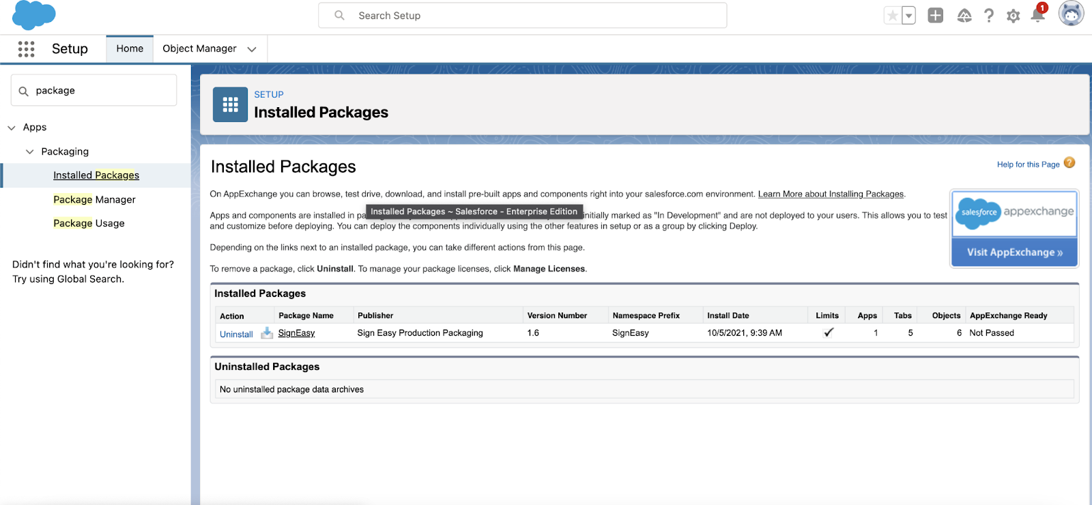The width and height of the screenshot is (1092, 505).
Task: Click the Version Number column header
Action: [557, 315]
